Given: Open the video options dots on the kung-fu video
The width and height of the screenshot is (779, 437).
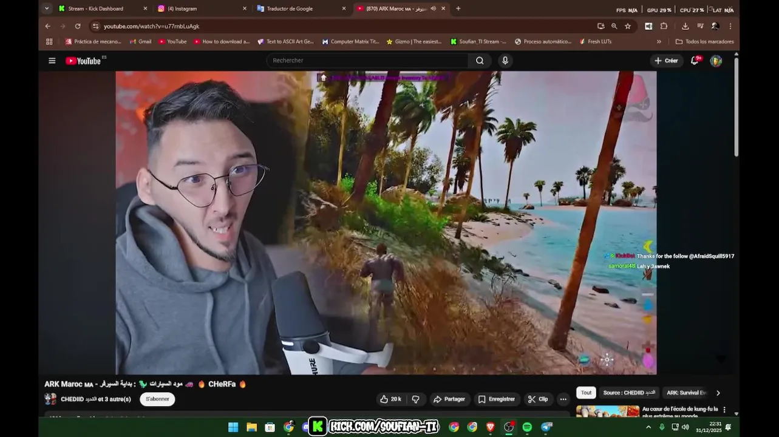Looking at the screenshot, I should [x=724, y=410].
